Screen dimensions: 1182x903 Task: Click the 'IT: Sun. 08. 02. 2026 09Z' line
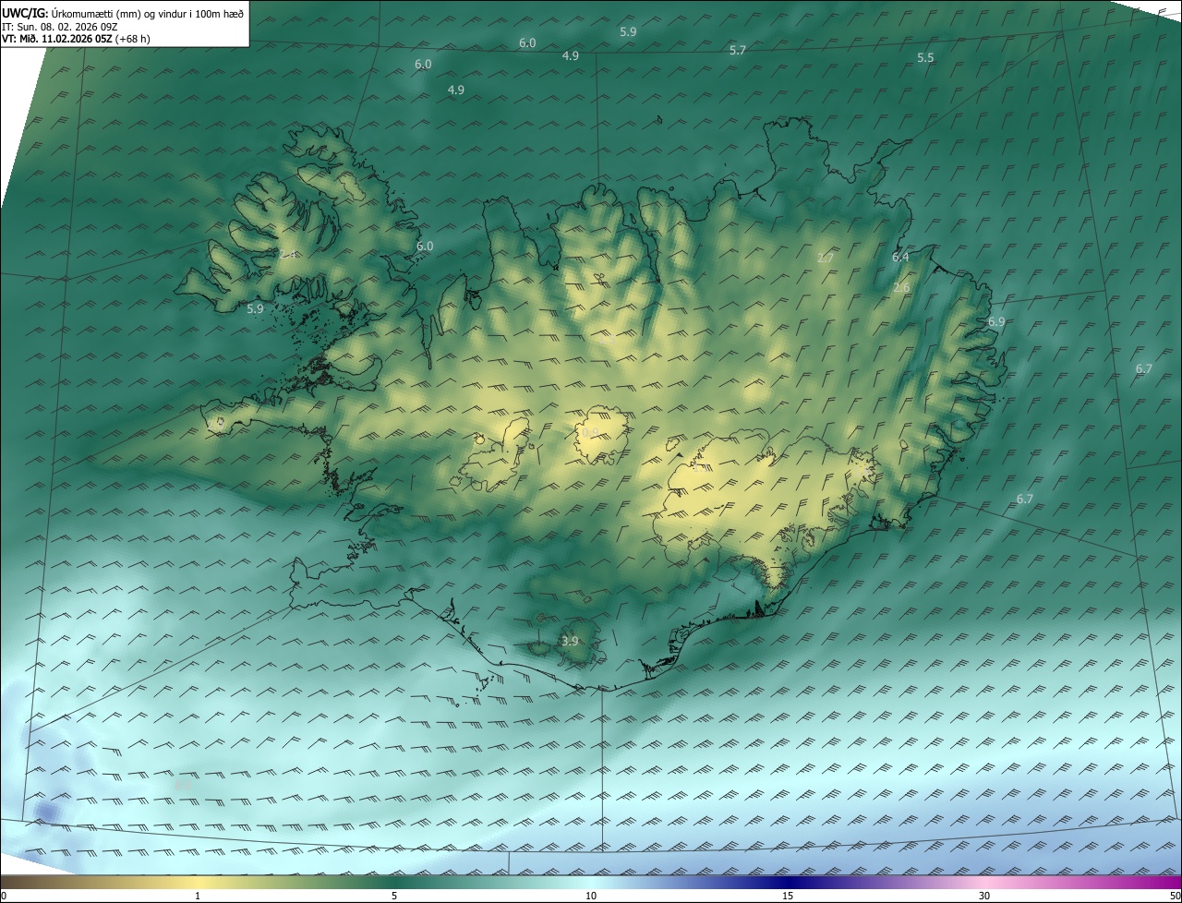pyautogui.click(x=59, y=27)
